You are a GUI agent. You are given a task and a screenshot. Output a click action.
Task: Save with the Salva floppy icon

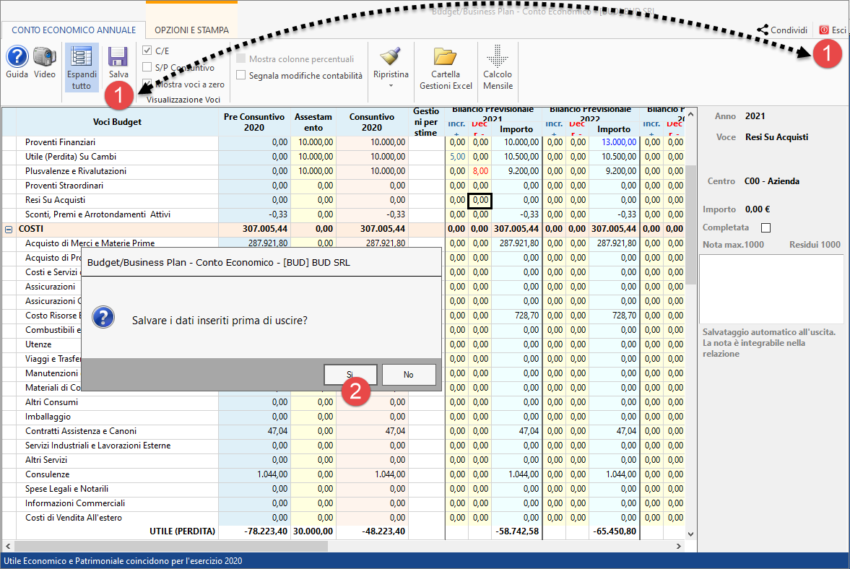[118, 58]
